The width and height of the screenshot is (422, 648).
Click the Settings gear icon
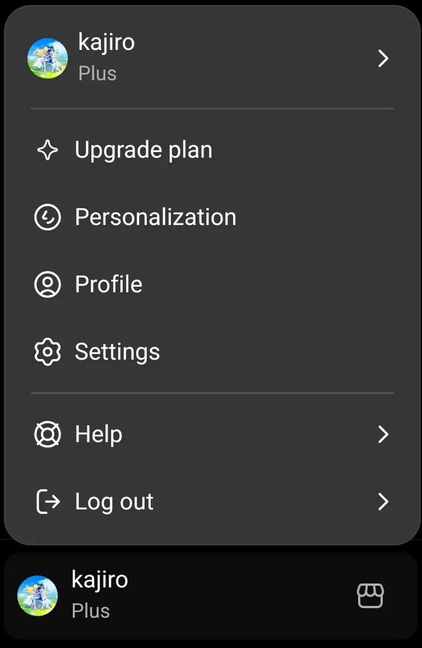tap(48, 352)
